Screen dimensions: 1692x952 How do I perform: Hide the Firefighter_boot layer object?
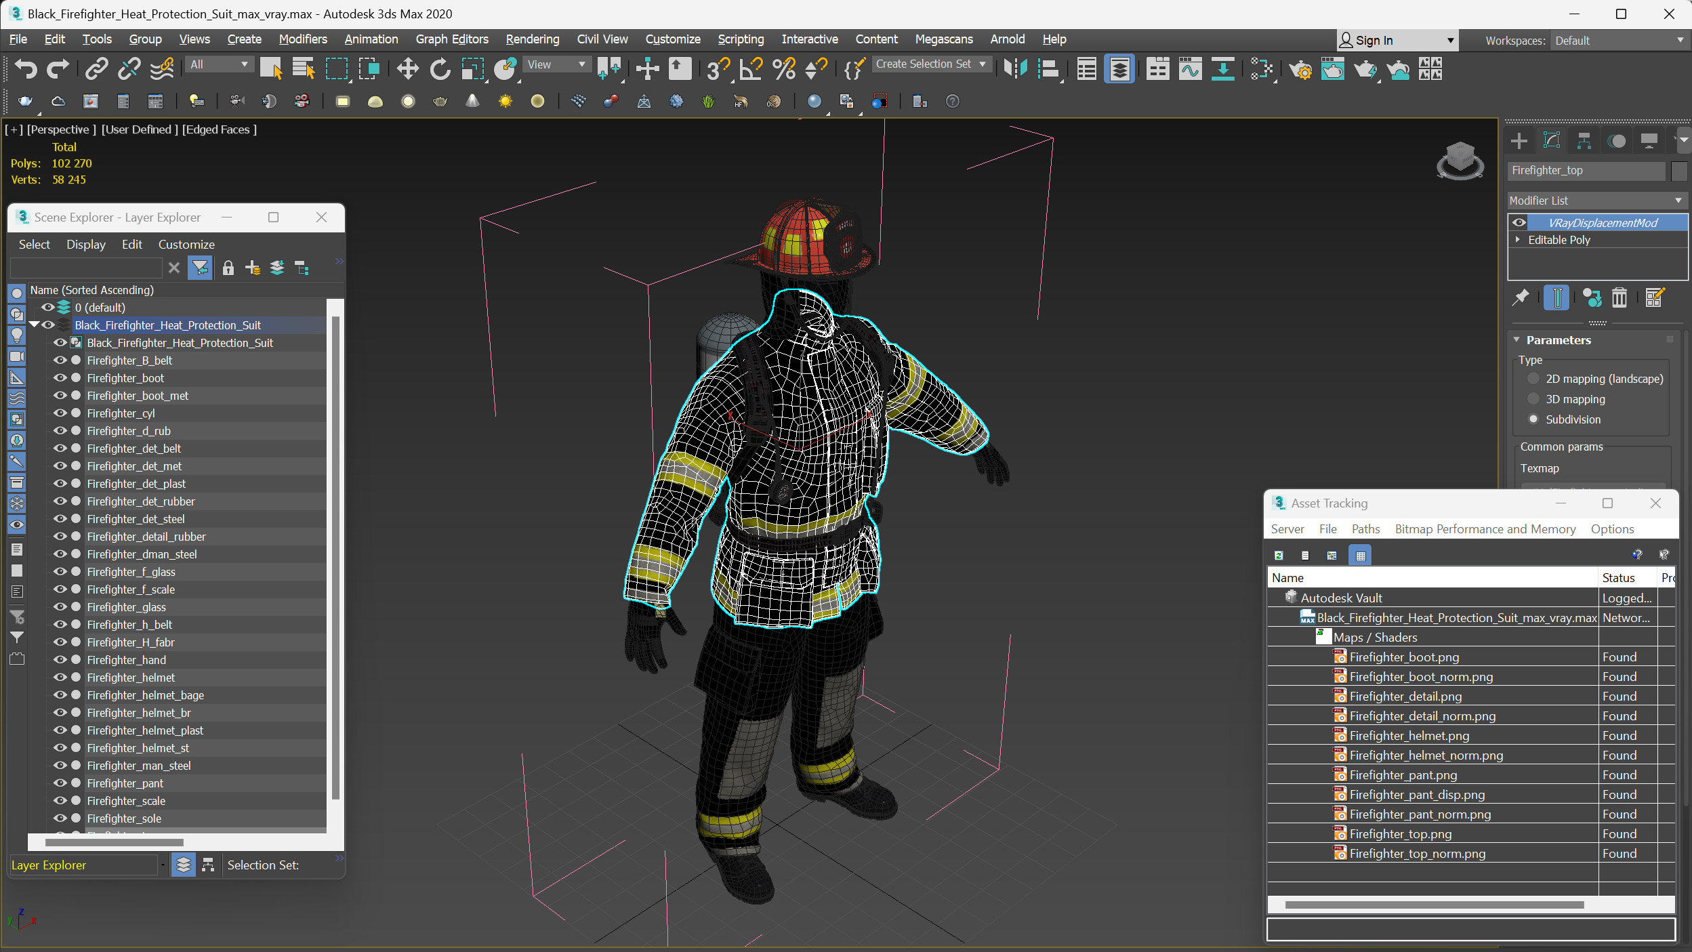point(60,378)
